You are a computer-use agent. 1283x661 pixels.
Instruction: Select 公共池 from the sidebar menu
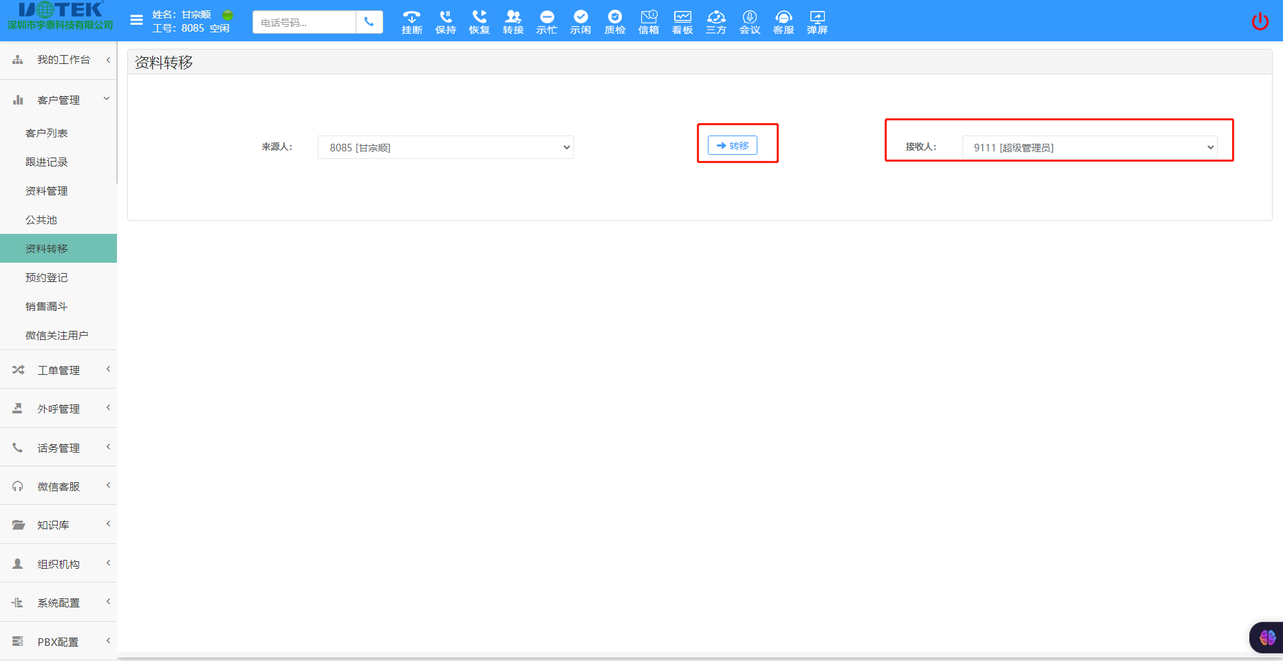coord(41,219)
